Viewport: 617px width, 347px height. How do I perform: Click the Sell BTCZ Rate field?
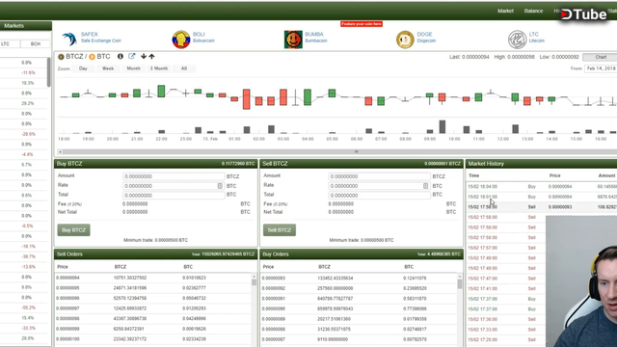point(379,186)
